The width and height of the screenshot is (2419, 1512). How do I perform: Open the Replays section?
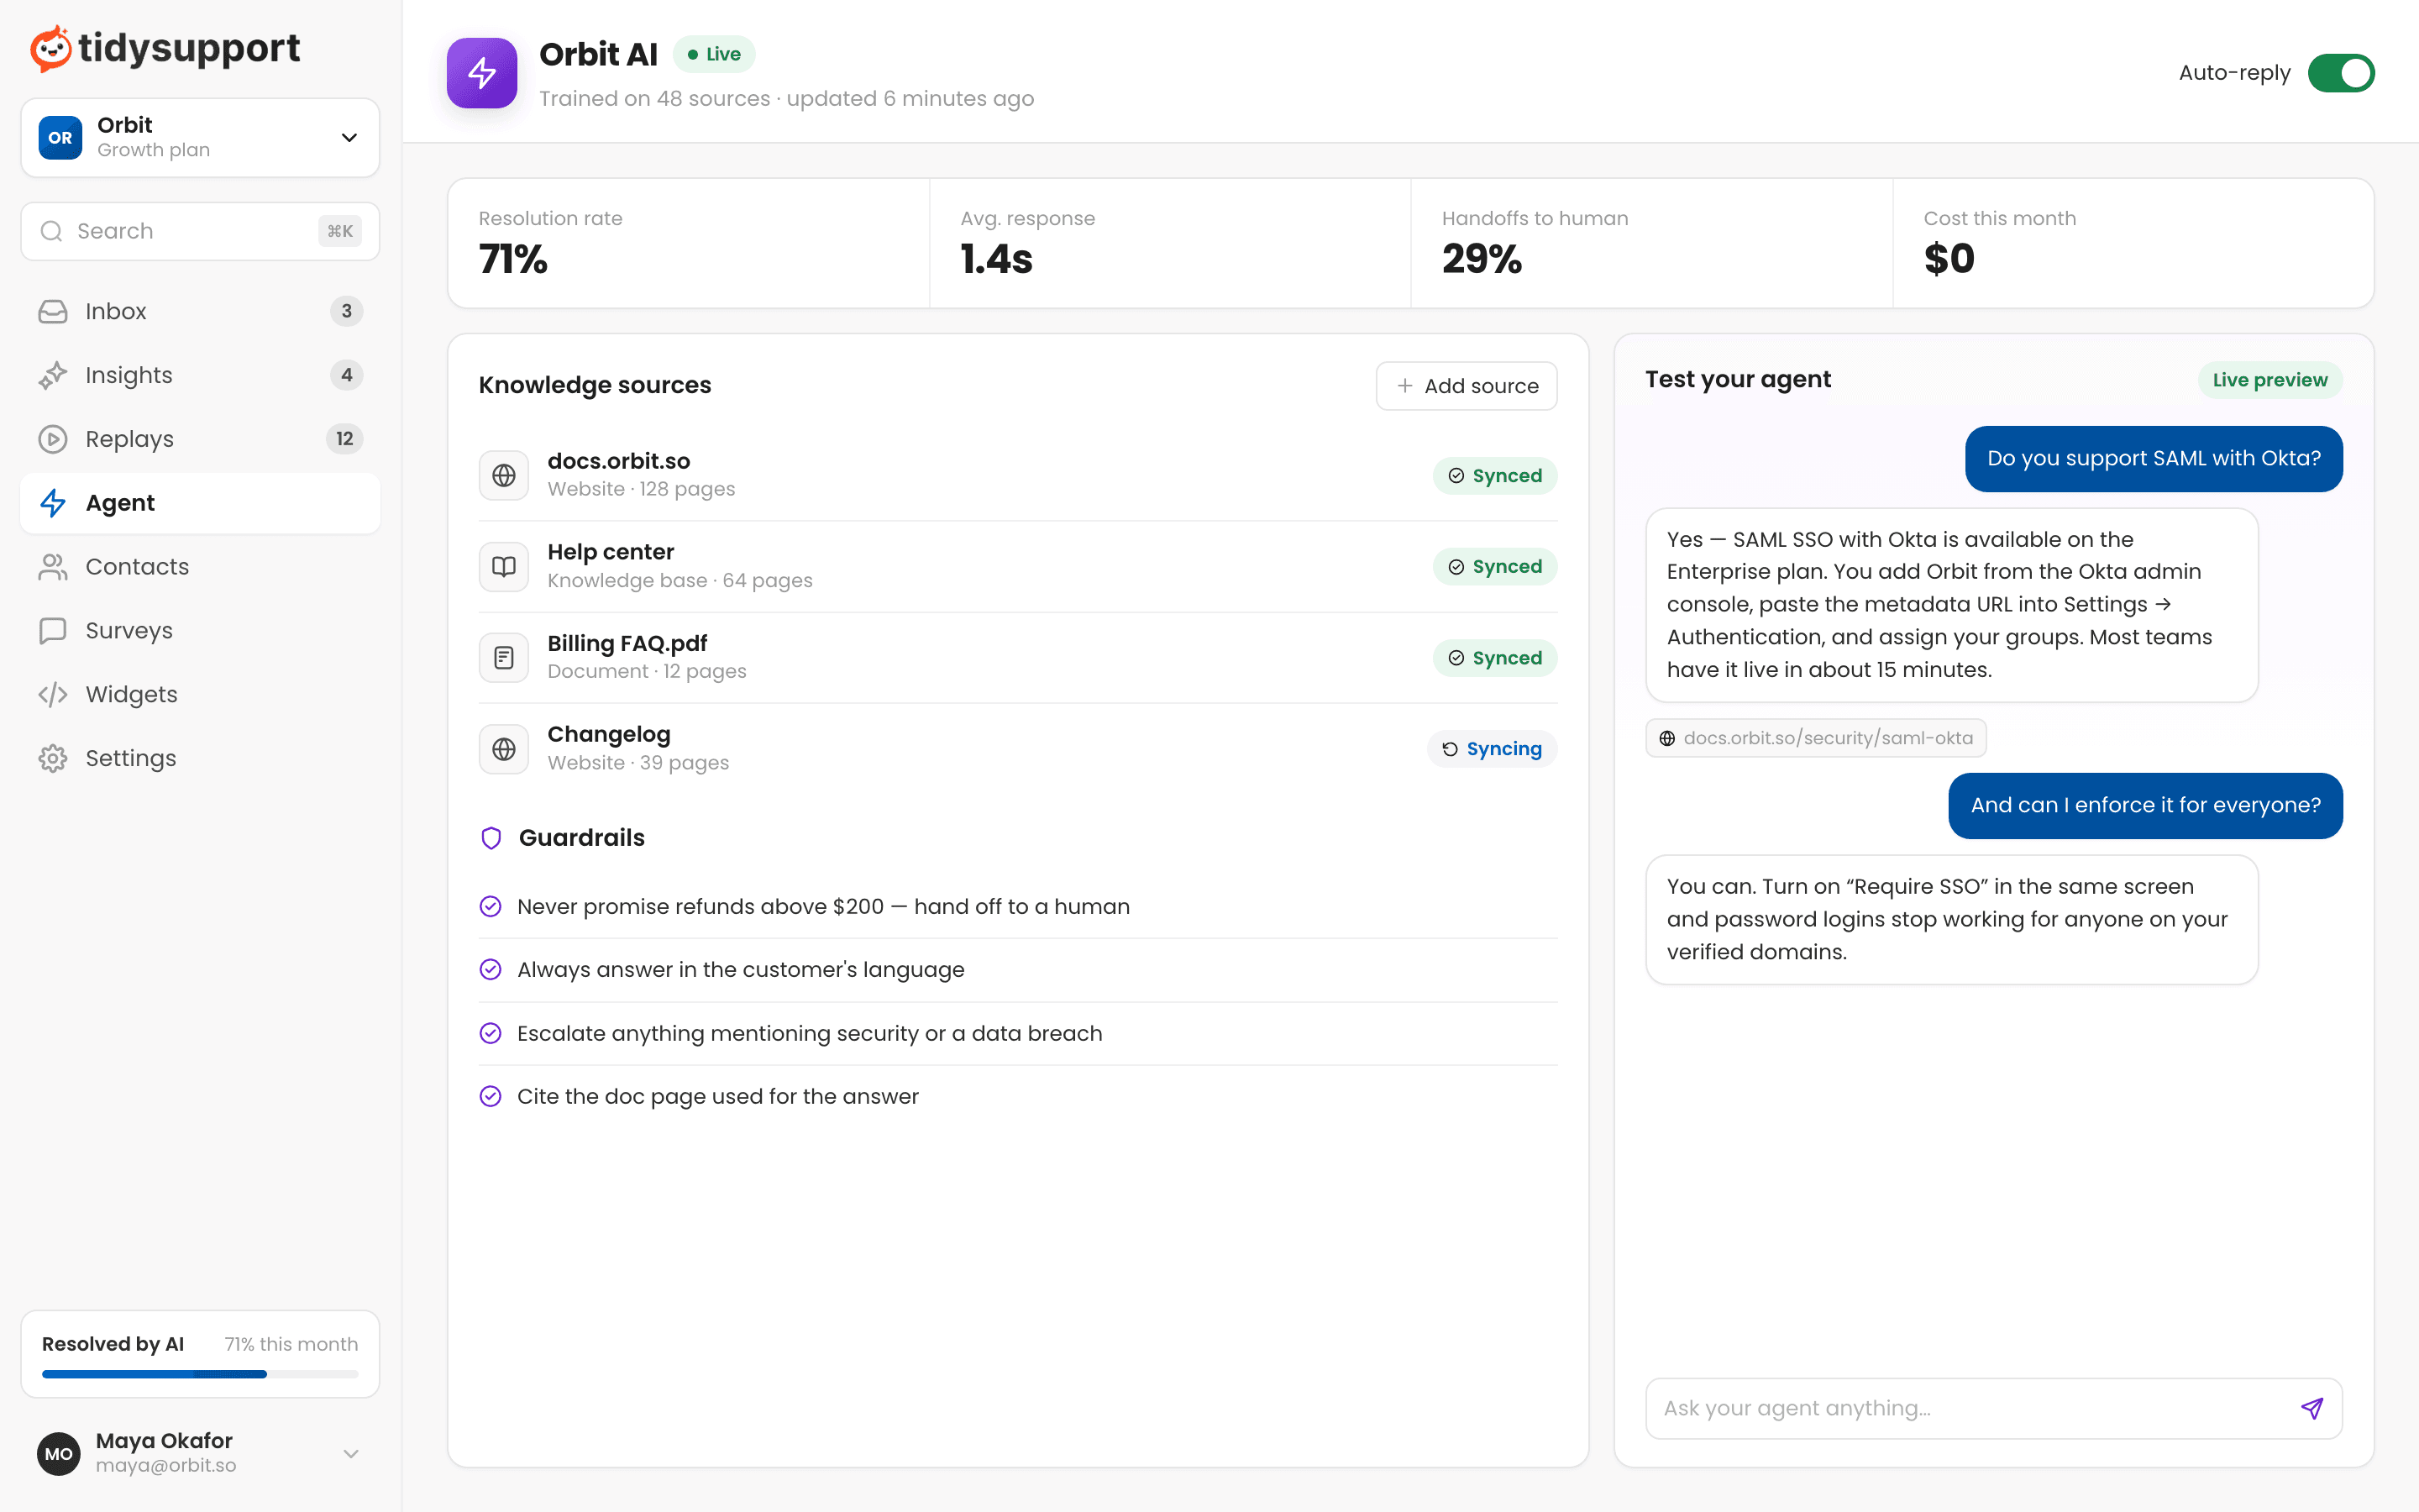tap(200, 439)
